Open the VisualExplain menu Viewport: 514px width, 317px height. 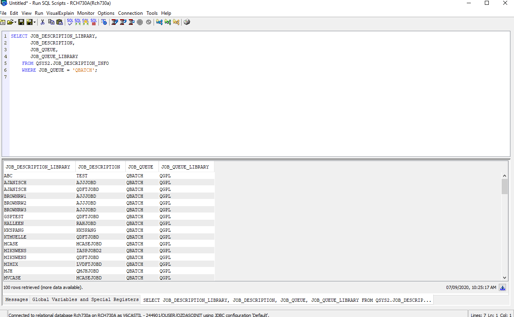click(60, 13)
